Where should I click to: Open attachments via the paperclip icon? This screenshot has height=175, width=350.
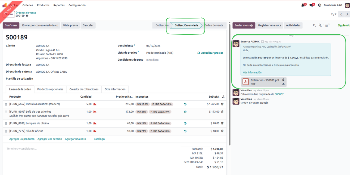[x=321, y=25]
